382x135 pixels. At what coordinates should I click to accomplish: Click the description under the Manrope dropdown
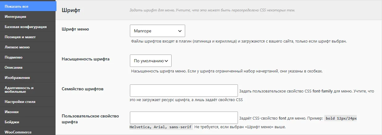pyautogui.click(x=239, y=41)
